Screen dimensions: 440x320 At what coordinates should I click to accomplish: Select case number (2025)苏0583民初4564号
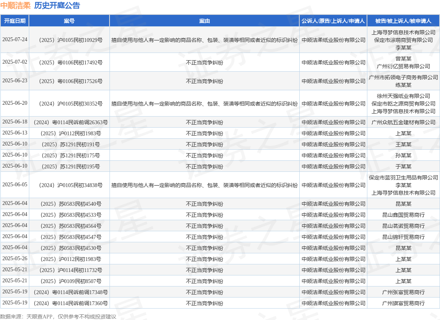point(69,226)
